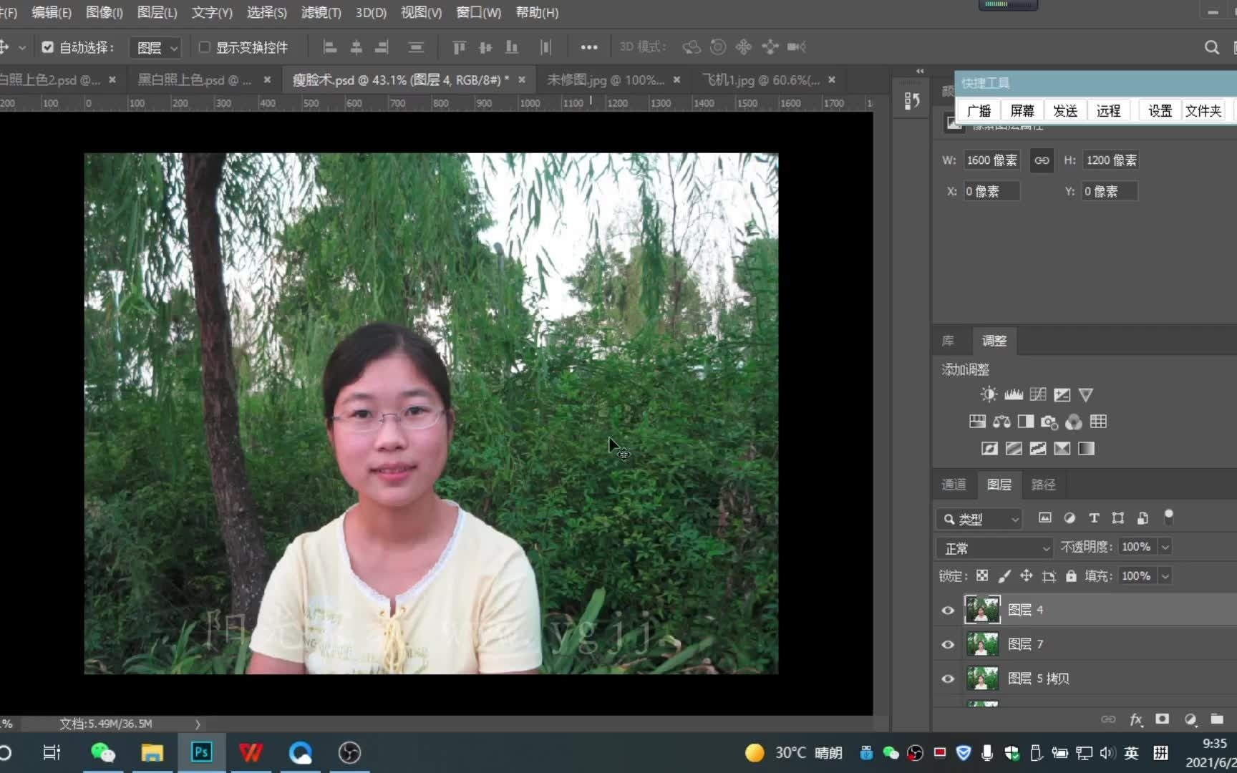1237x773 pixels.
Task: Add a Black & White adjustment layer
Action: pyautogui.click(x=1025, y=422)
